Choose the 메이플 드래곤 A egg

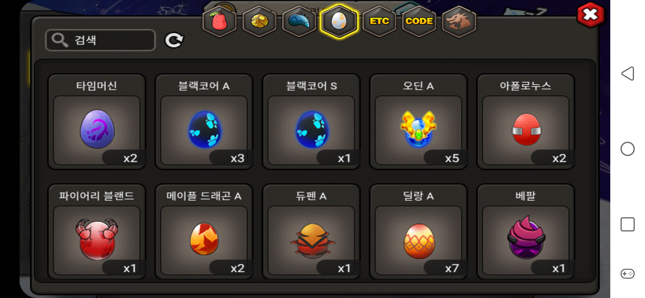[204, 232]
